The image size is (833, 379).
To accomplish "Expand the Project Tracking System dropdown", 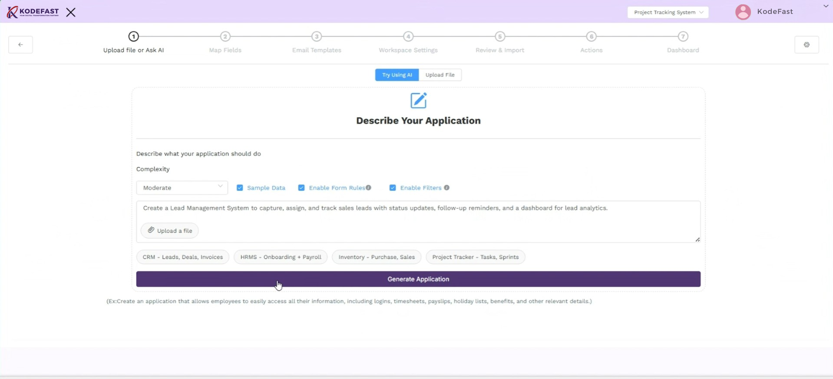I will click(668, 12).
